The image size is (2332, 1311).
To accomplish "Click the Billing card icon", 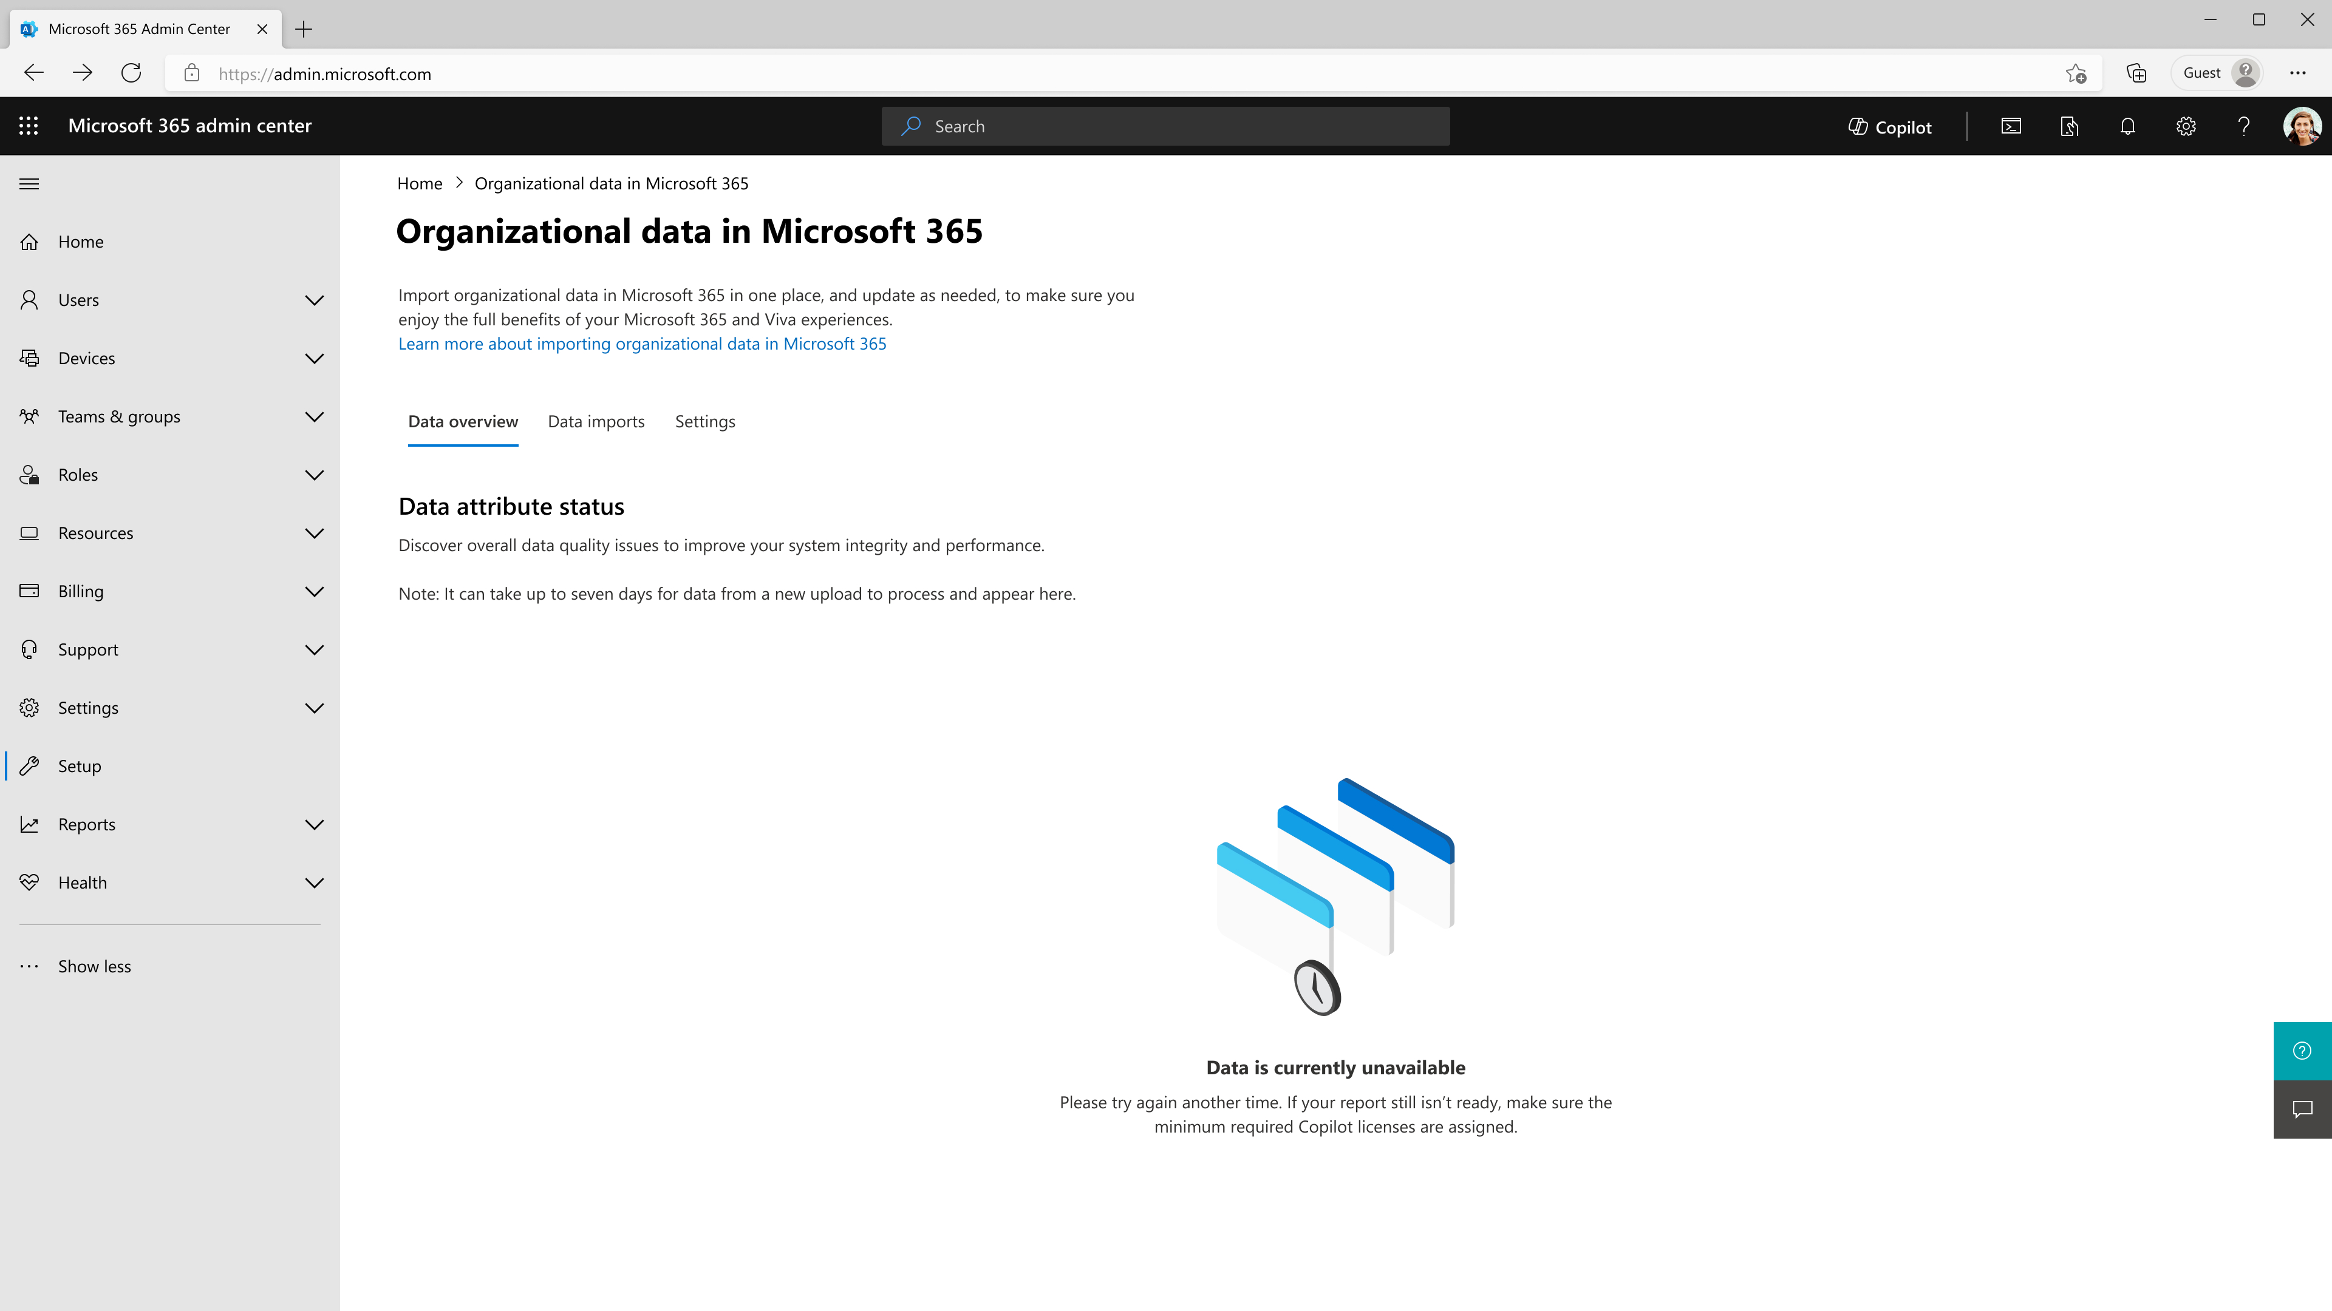I will tap(29, 591).
